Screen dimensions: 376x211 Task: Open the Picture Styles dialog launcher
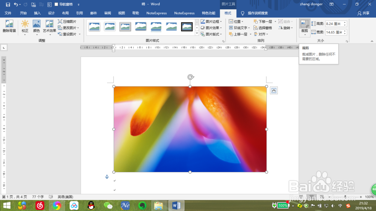[x=223, y=41]
